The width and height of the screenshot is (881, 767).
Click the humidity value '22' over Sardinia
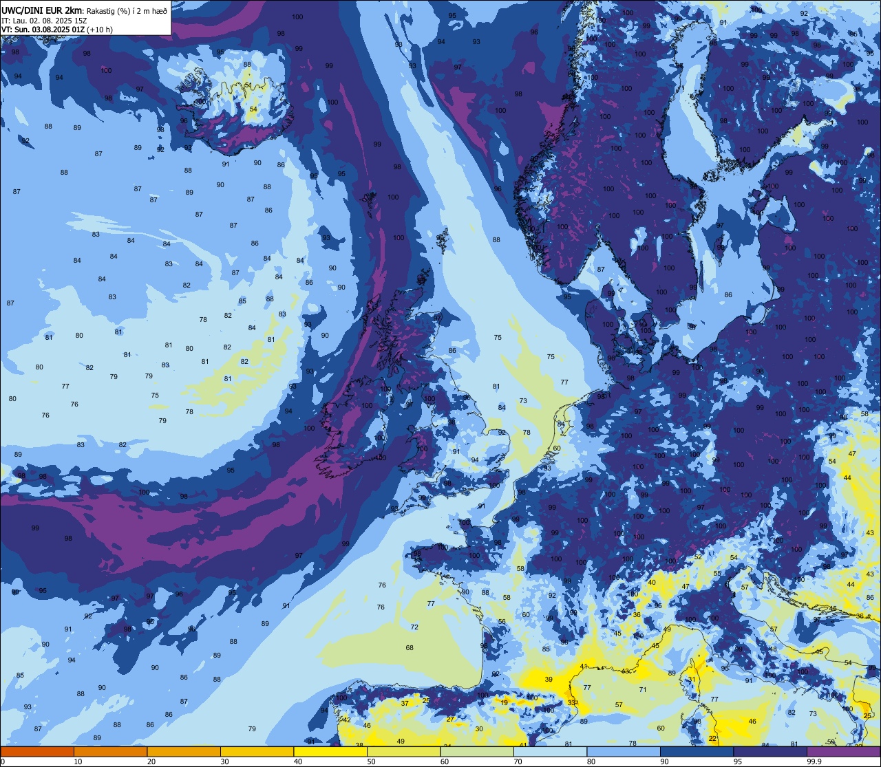(x=712, y=739)
